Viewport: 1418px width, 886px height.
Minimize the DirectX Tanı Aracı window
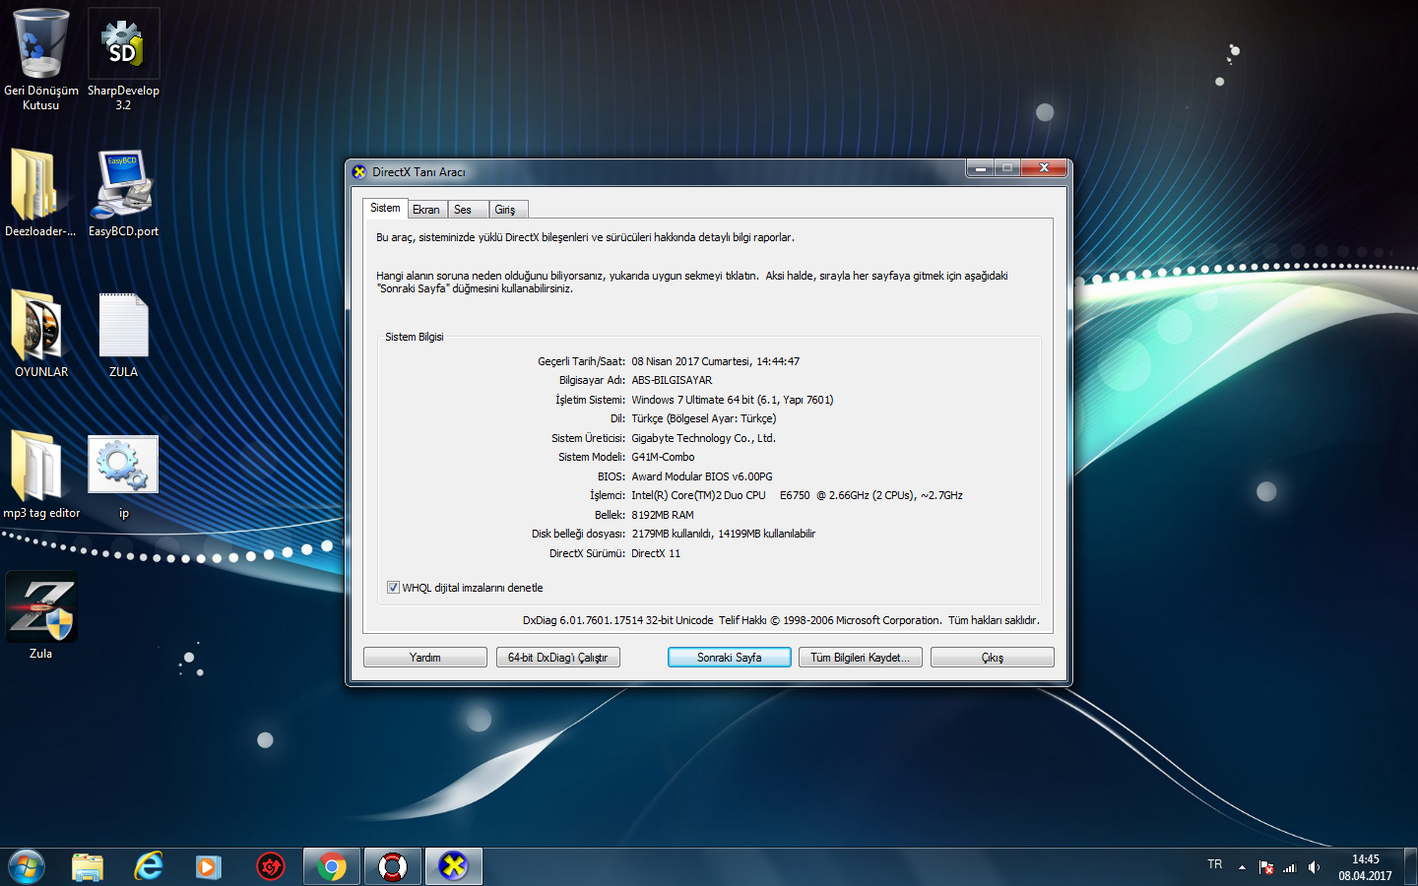(x=980, y=168)
